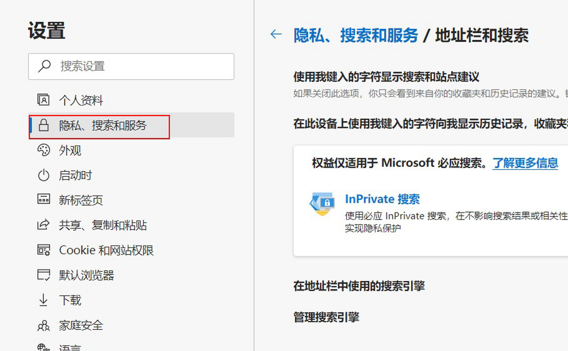Click the InPrivate search shield icon
Screen dimensions: 568x351
322,204
